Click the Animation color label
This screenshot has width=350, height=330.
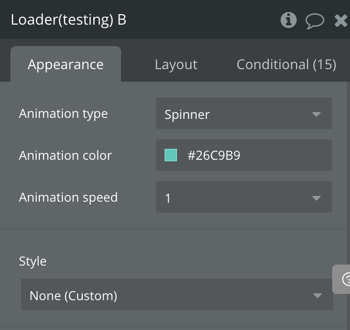pyautogui.click(x=65, y=156)
